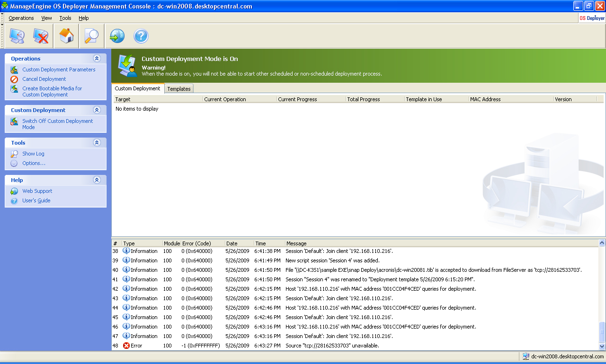Sort by the MAC Address column header
The width and height of the screenshot is (606, 364).
click(x=511, y=99)
